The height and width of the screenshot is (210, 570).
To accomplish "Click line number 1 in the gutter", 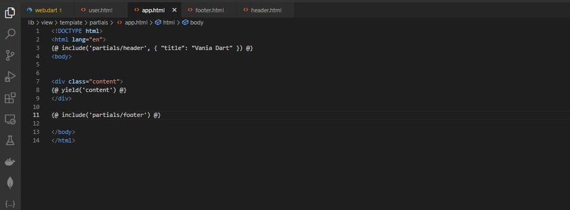I will 38,31.
